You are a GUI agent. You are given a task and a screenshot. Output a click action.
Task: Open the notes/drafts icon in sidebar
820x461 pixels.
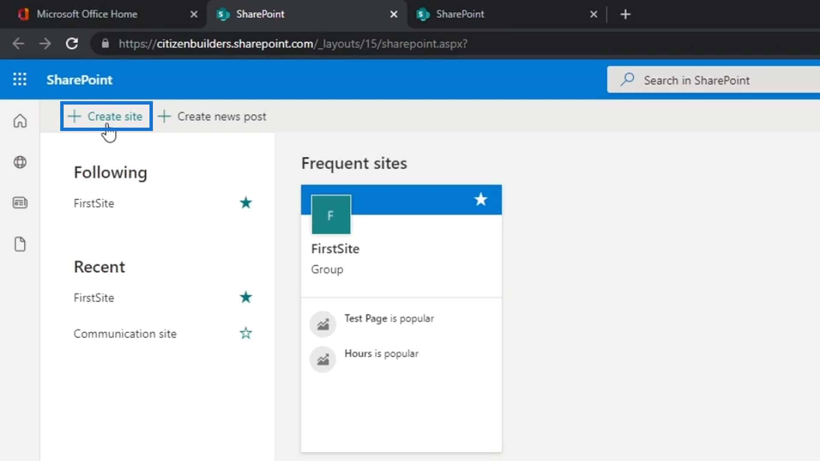tap(20, 243)
